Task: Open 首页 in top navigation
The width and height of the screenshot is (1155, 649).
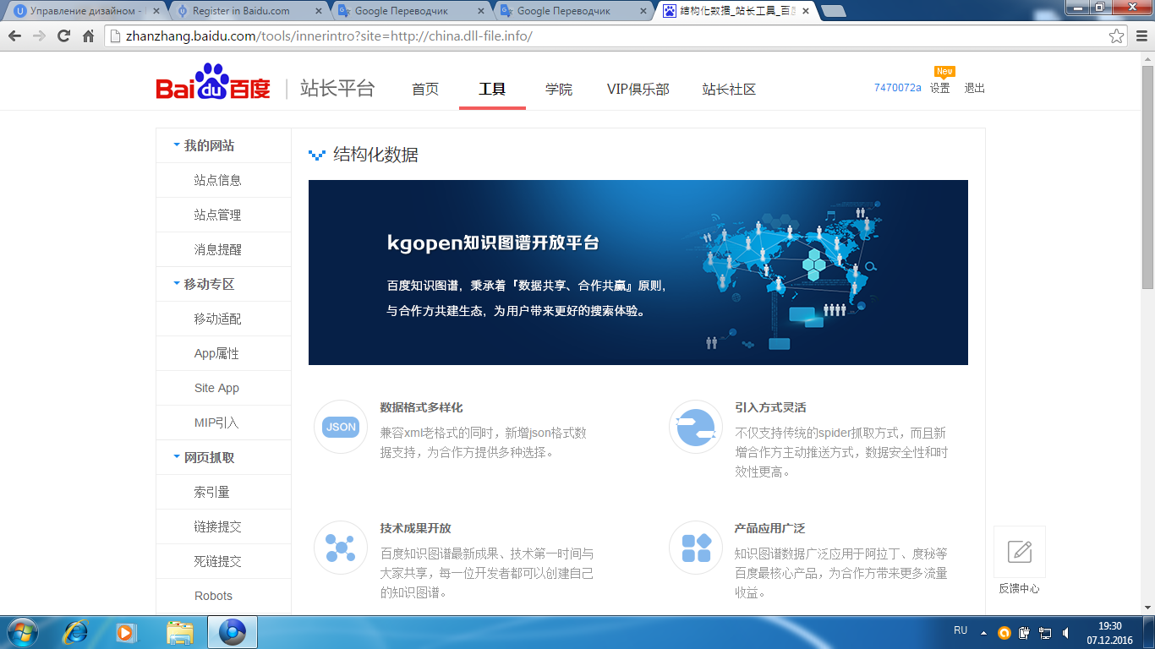Action: tap(425, 89)
